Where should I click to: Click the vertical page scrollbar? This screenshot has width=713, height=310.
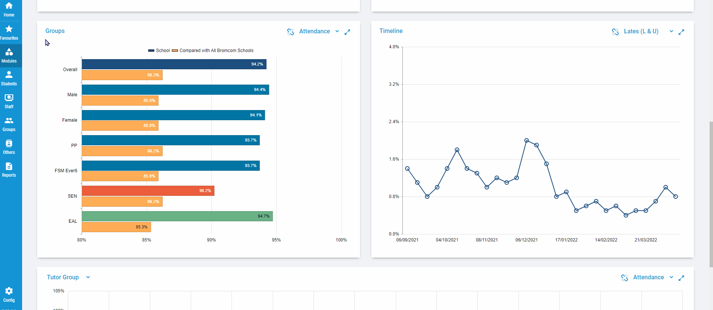point(711,194)
